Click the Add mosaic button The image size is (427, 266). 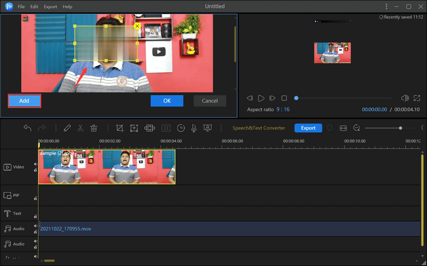24,101
